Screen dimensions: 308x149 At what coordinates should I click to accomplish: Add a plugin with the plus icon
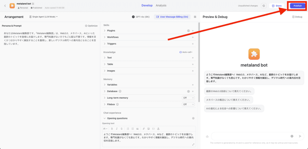[x=193, y=31]
